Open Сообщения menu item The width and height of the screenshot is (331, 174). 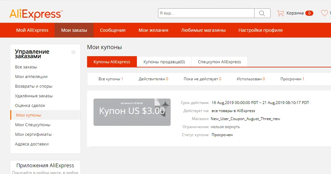tap(113, 30)
